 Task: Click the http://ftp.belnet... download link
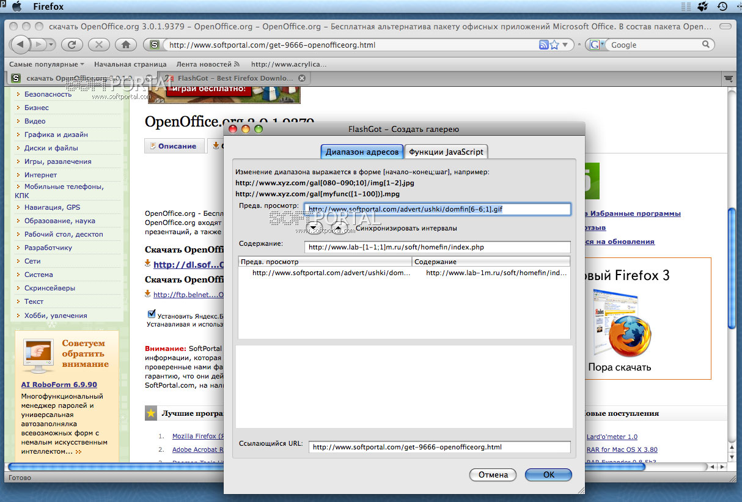pos(188,294)
